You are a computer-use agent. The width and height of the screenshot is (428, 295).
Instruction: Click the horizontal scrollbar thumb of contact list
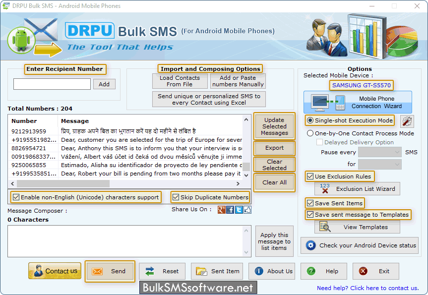[63, 183]
